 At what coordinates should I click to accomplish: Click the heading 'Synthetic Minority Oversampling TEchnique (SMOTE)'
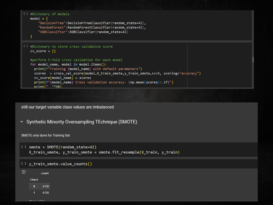[82, 122]
